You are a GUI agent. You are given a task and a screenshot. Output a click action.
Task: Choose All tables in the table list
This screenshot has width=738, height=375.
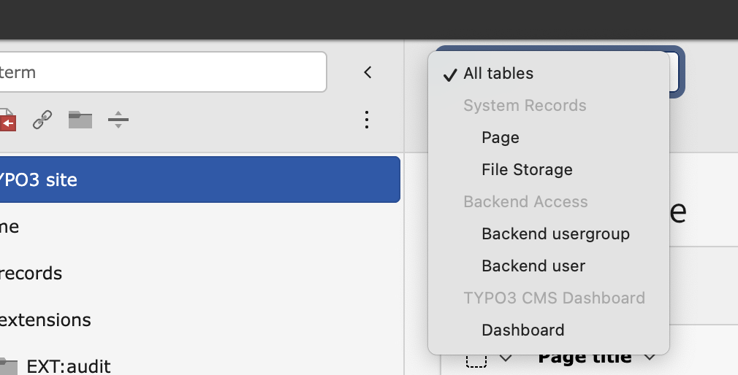tap(498, 74)
